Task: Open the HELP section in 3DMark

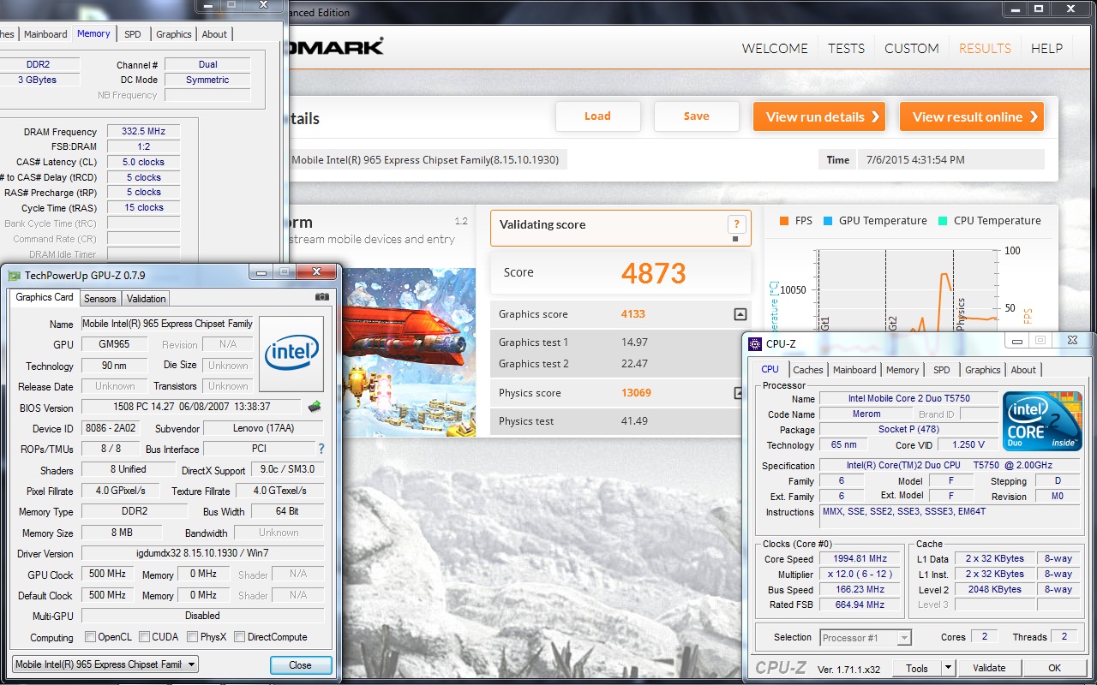Action: click(x=1046, y=48)
